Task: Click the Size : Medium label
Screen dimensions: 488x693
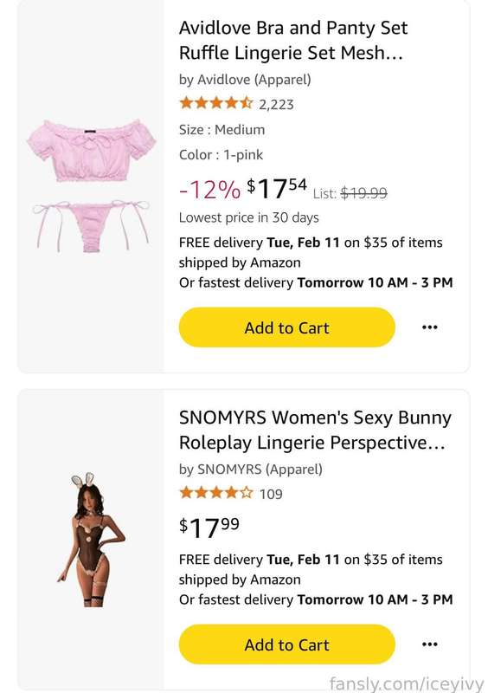Action: [222, 130]
